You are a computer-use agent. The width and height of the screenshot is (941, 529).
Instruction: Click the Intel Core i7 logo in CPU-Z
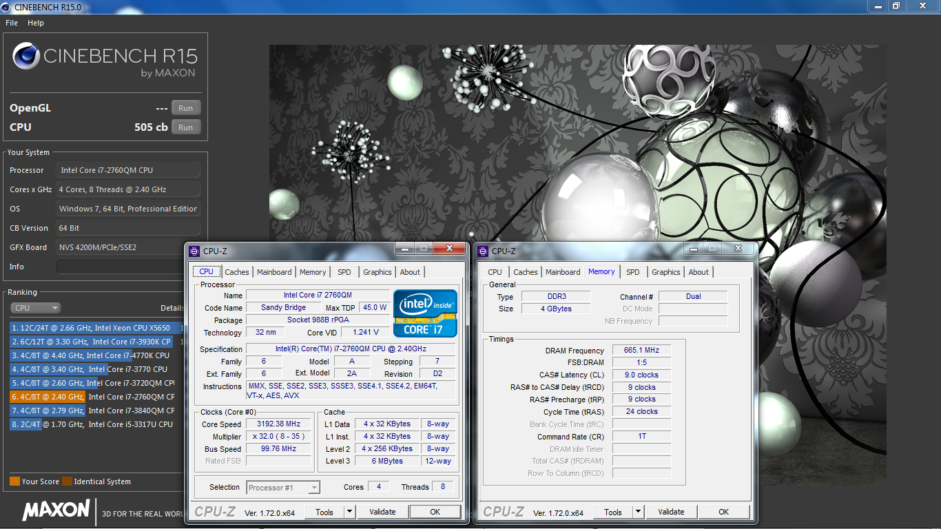click(x=425, y=313)
